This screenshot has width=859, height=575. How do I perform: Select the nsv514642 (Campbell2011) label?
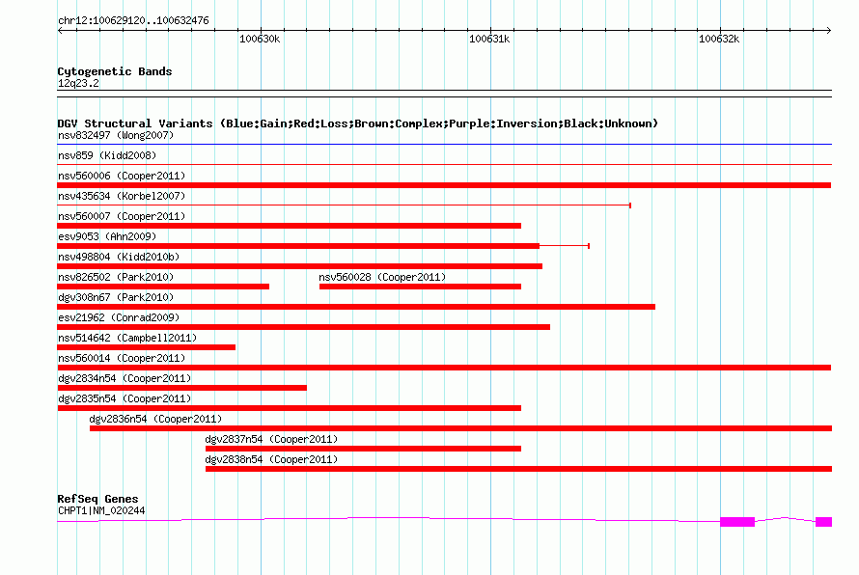click(x=127, y=338)
